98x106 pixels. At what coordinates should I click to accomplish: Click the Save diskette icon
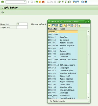[32, 2]
